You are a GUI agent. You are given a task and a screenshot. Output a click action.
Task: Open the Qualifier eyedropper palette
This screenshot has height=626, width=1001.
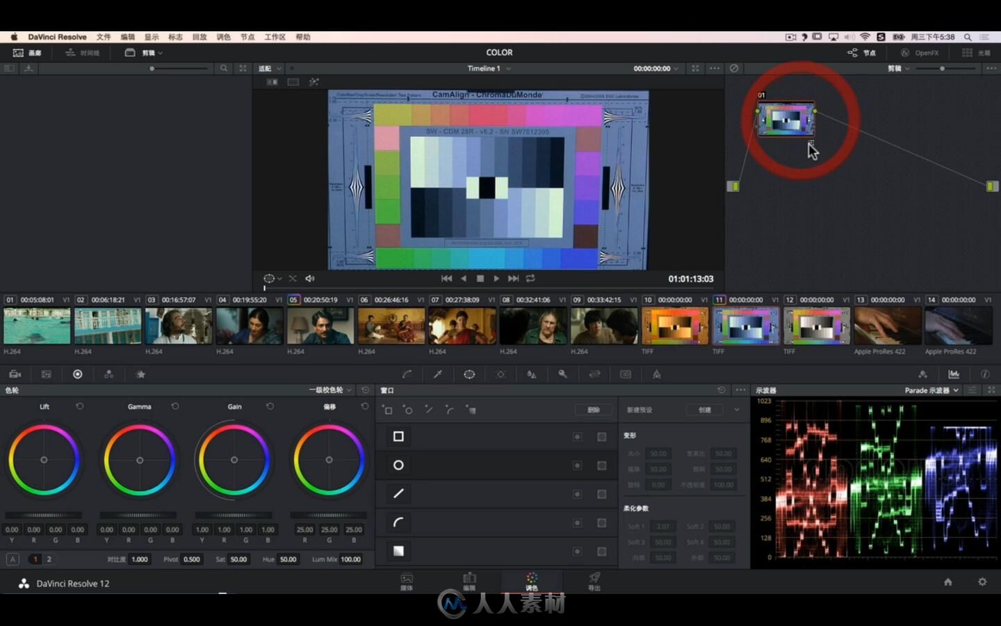click(x=438, y=374)
